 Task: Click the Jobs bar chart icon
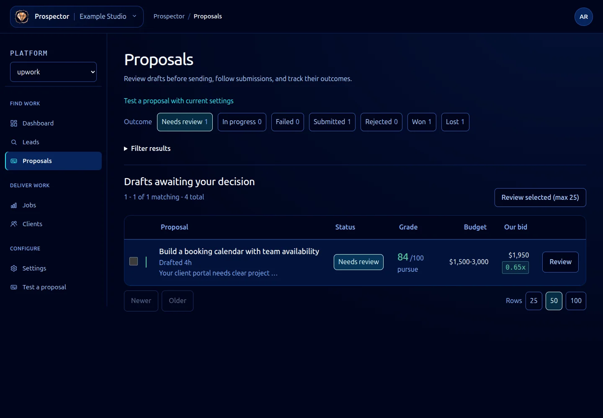click(x=14, y=205)
